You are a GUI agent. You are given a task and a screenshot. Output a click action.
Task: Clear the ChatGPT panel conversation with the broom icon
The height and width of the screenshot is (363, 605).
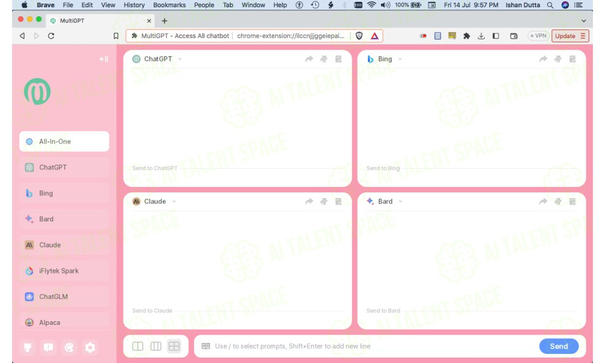[324, 59]
